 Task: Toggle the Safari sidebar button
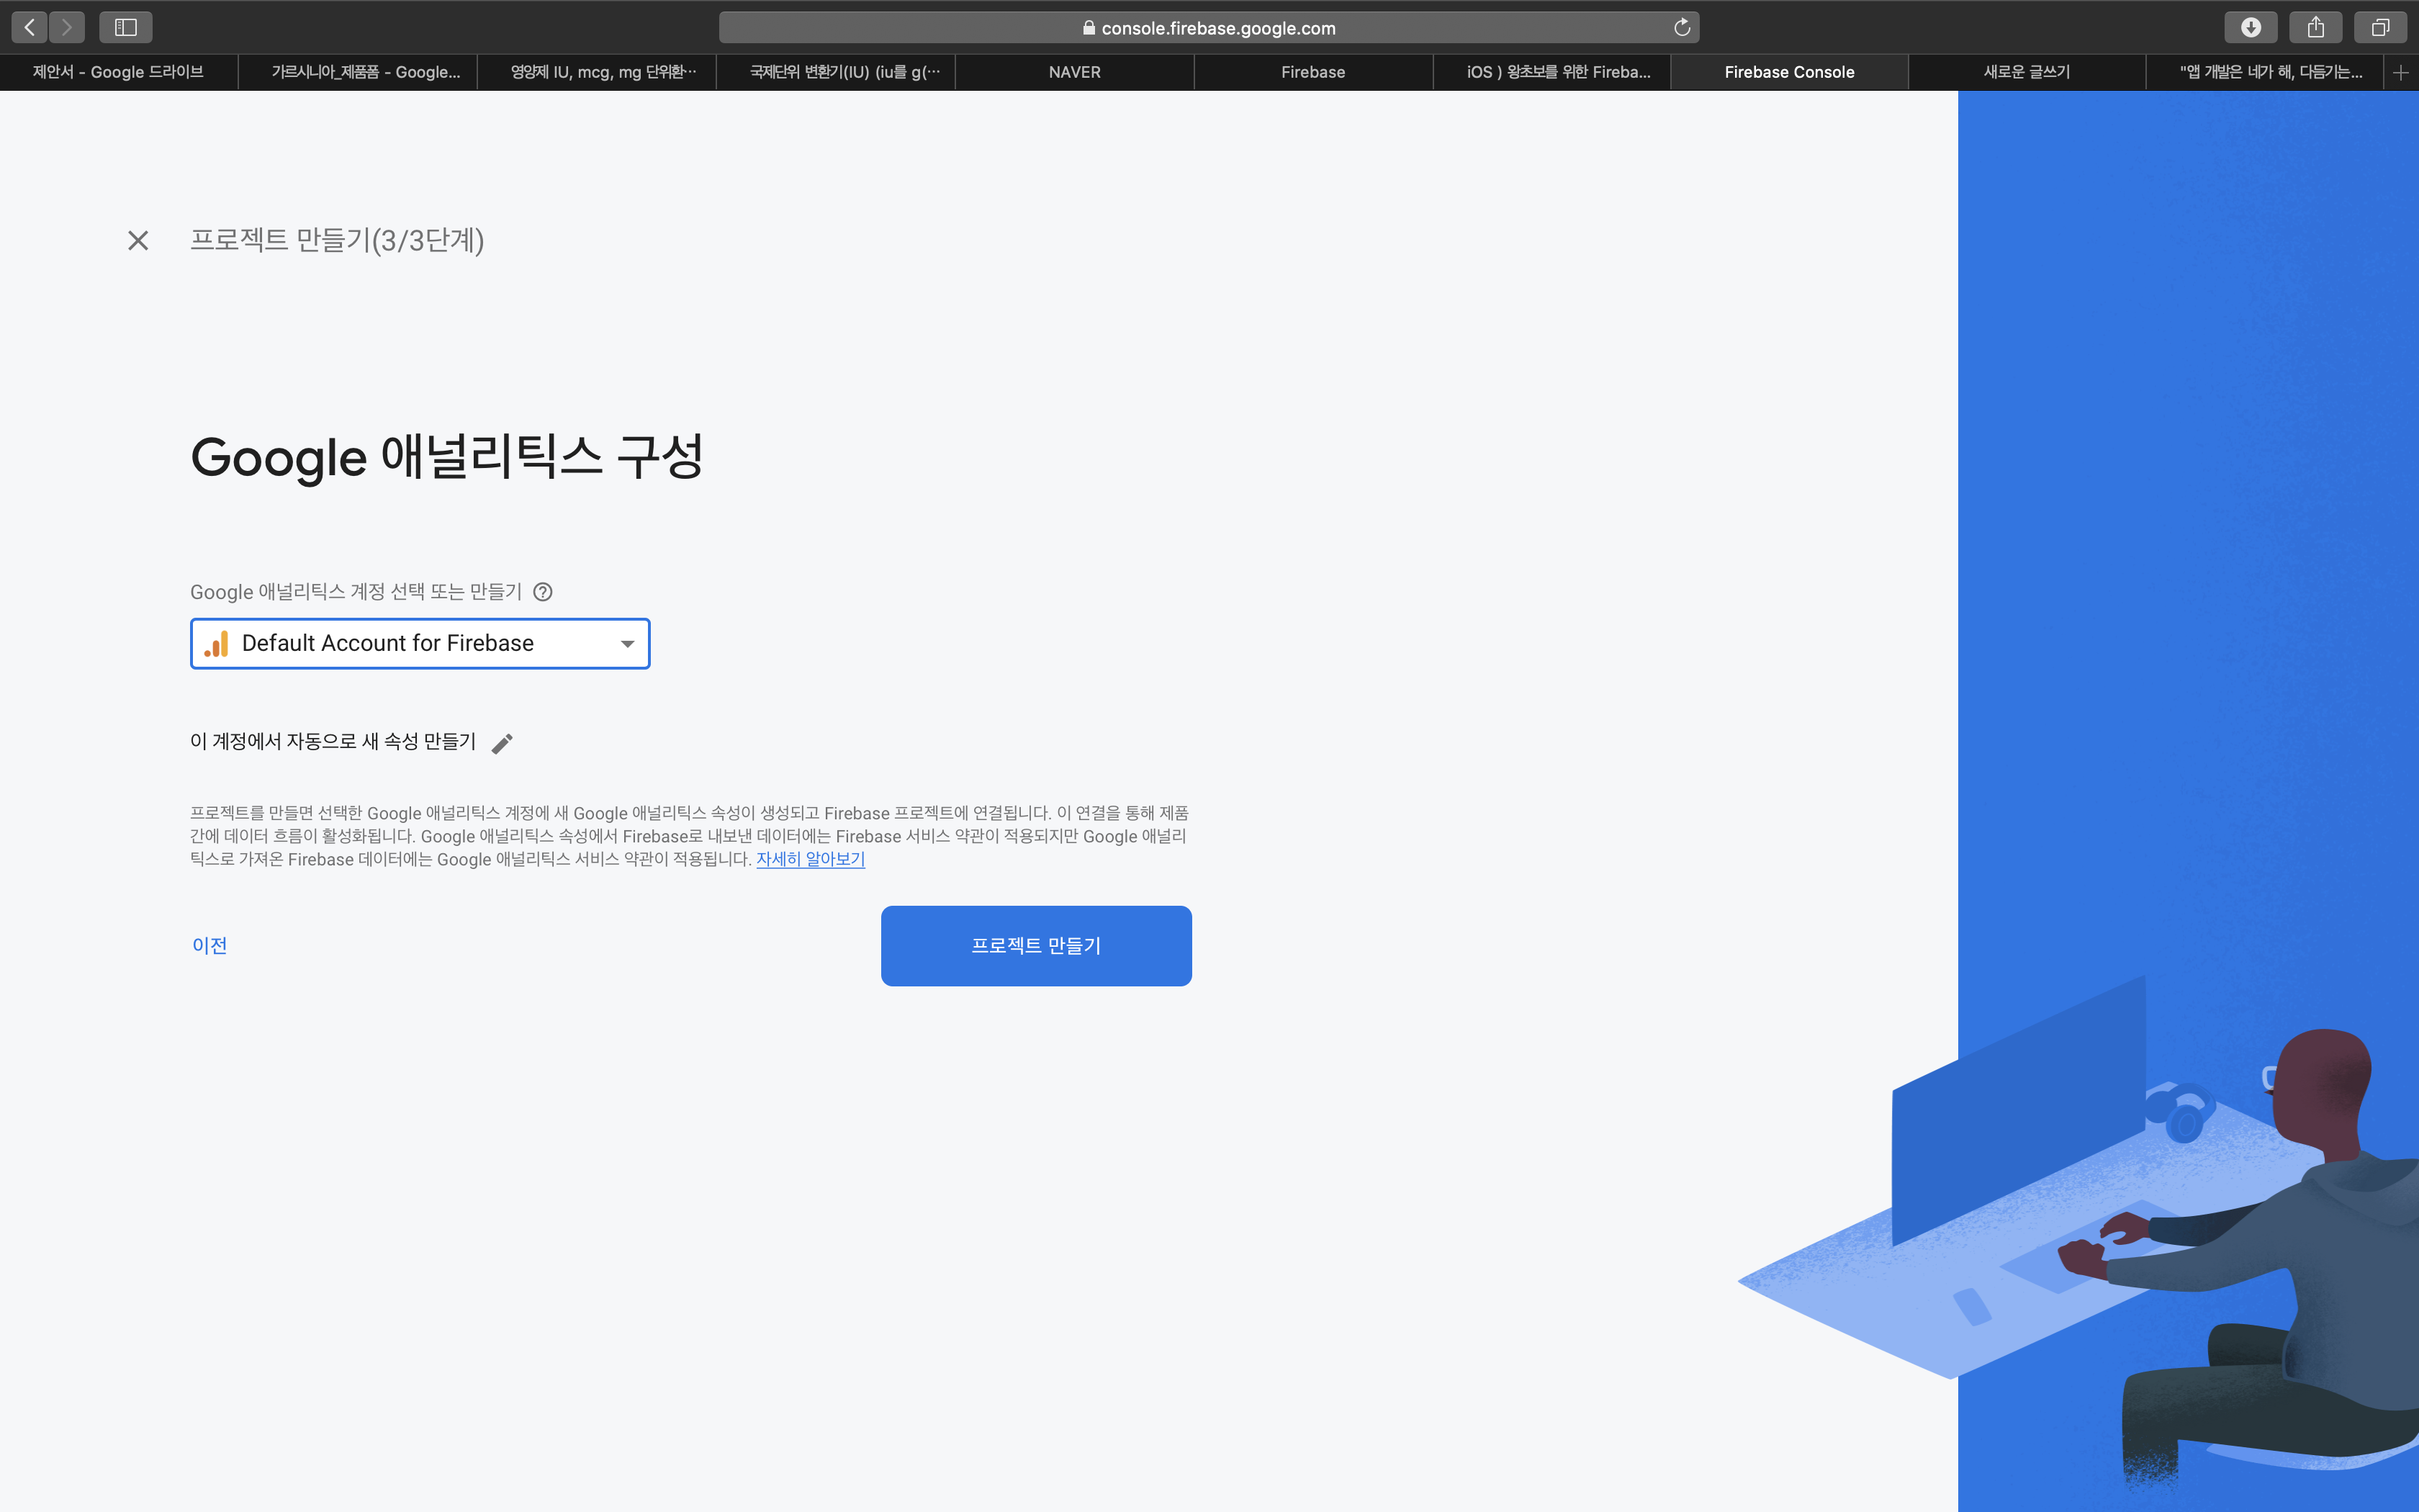click(x=126, y=27)
